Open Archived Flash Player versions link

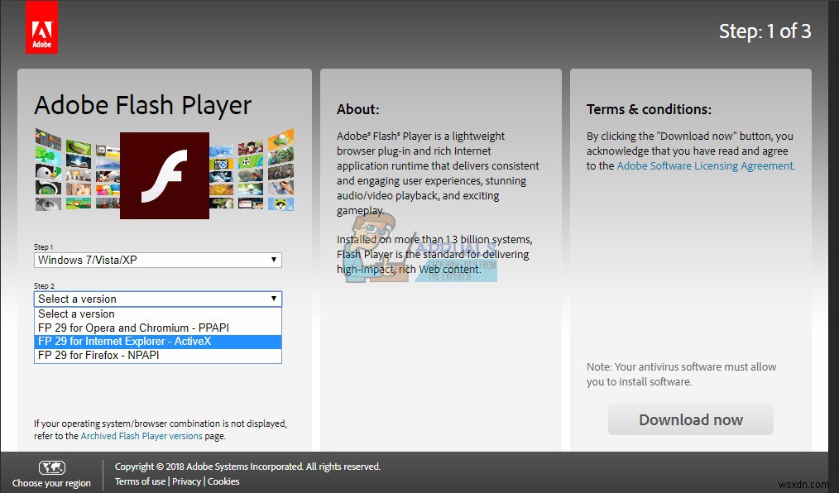(141, 436)
